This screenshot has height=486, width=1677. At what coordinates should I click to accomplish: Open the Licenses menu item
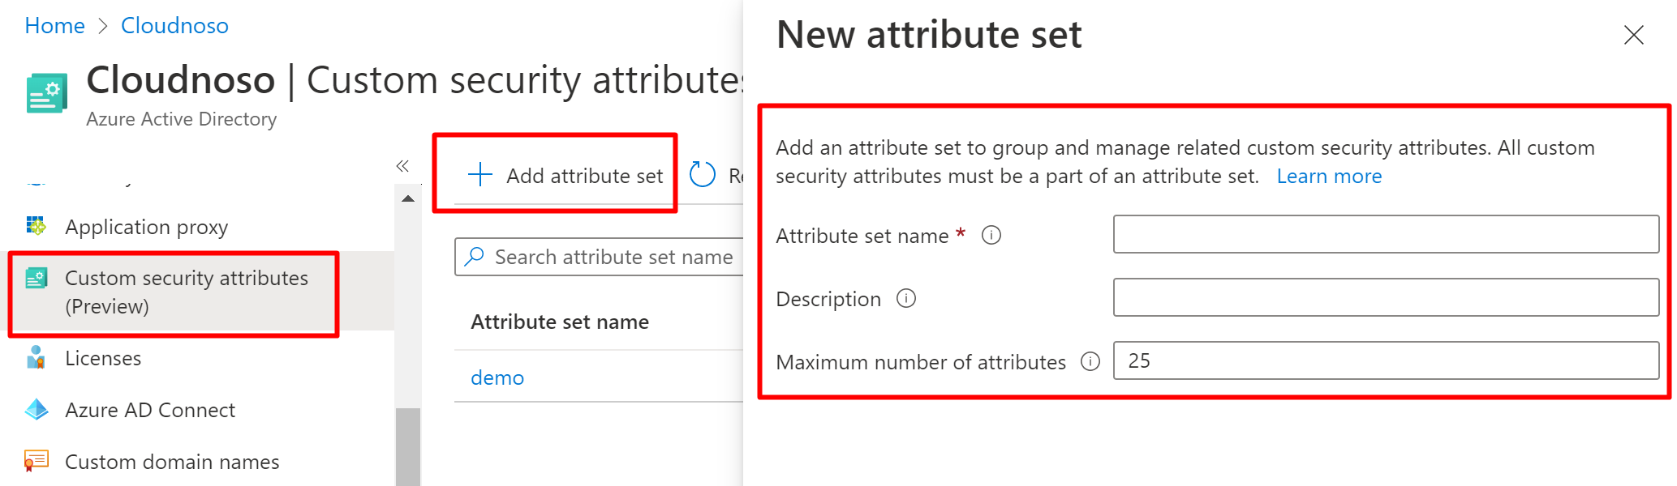point(103,358)
